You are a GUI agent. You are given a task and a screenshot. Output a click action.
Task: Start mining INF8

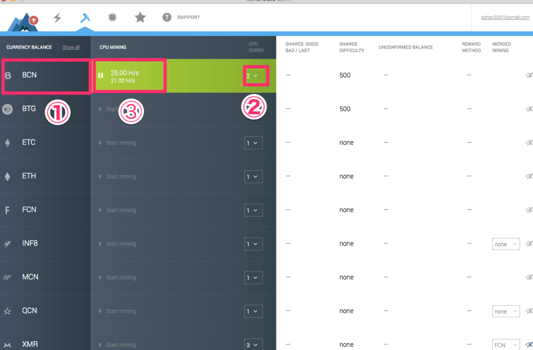pyautogui.click(x=117, y=244)
